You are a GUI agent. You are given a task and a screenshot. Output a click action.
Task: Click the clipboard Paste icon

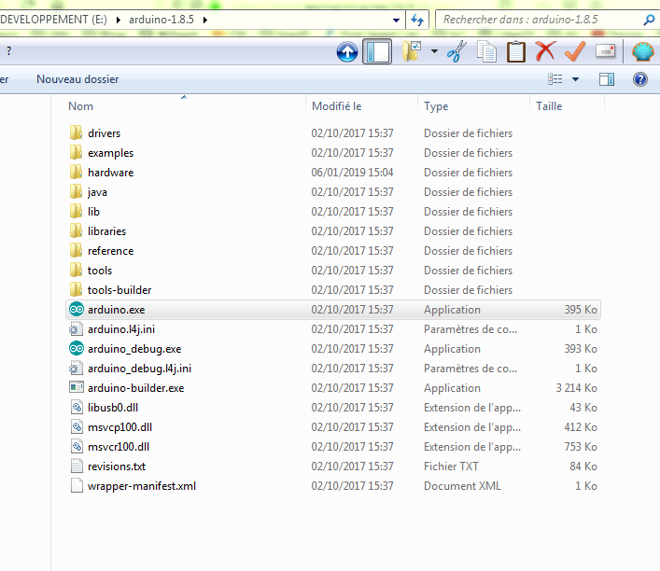click(x=516, y=51)
